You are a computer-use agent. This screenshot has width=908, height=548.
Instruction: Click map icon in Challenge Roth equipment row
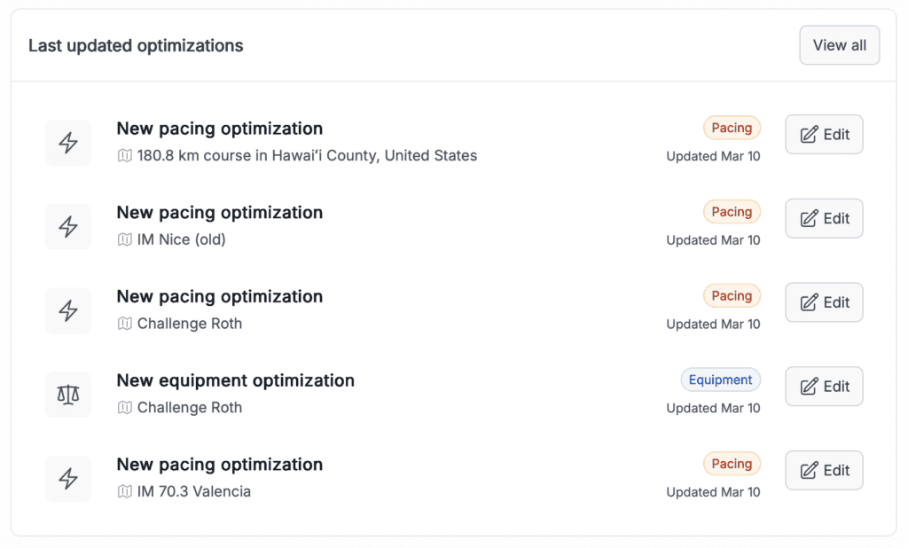(x=124, y=408)
